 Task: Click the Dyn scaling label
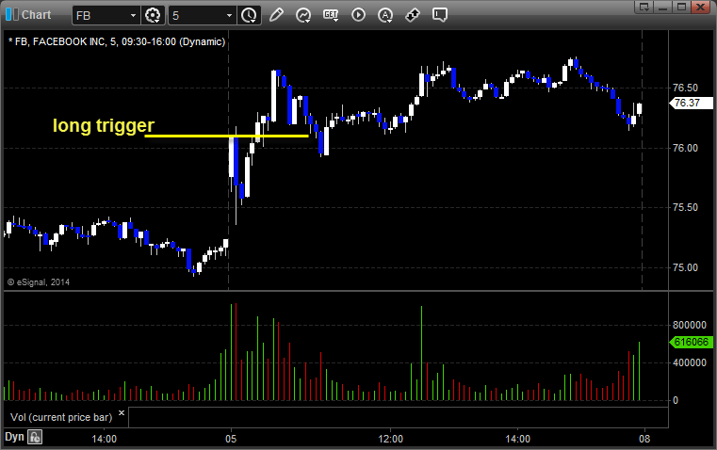click(14, 437)
